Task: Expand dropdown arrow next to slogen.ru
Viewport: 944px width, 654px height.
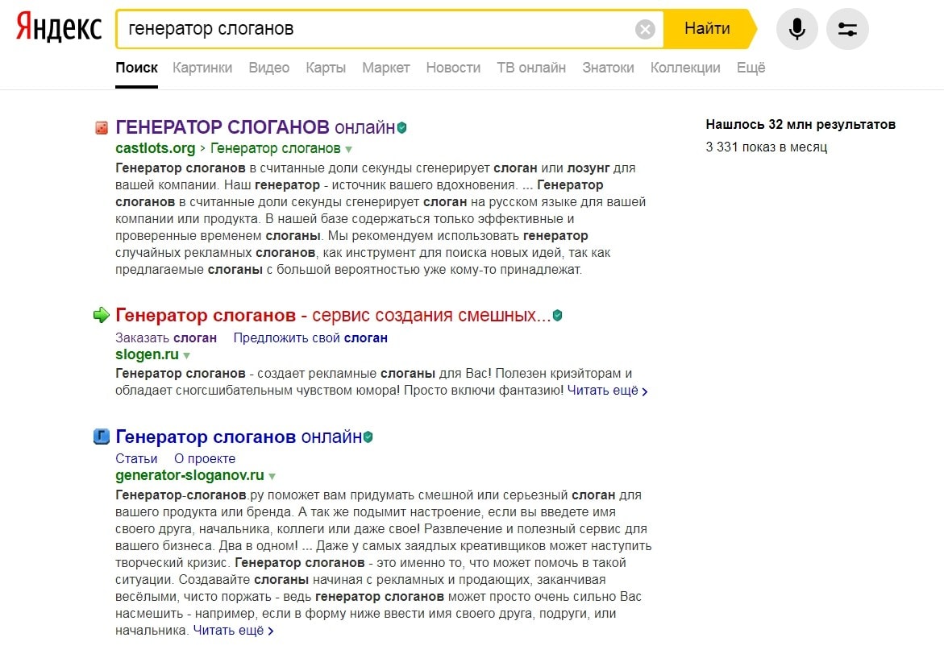Action: click(187, 355)
